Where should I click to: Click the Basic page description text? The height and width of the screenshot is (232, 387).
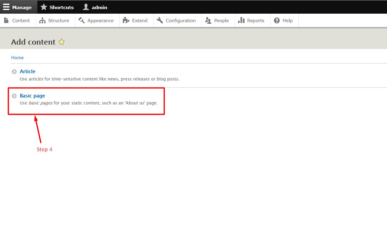point(89,103)
